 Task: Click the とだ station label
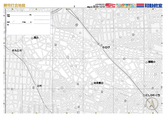click(40, 86)
